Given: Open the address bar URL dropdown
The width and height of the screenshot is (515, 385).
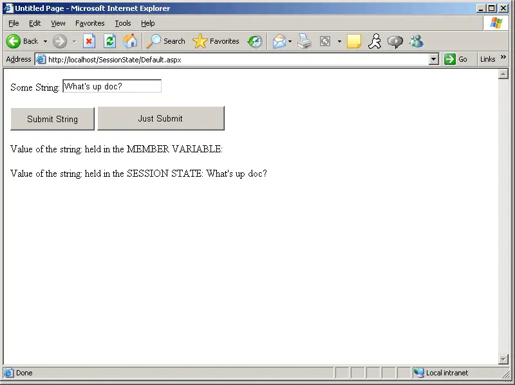Looking at the screenshot, I should [x=433, y=59].
